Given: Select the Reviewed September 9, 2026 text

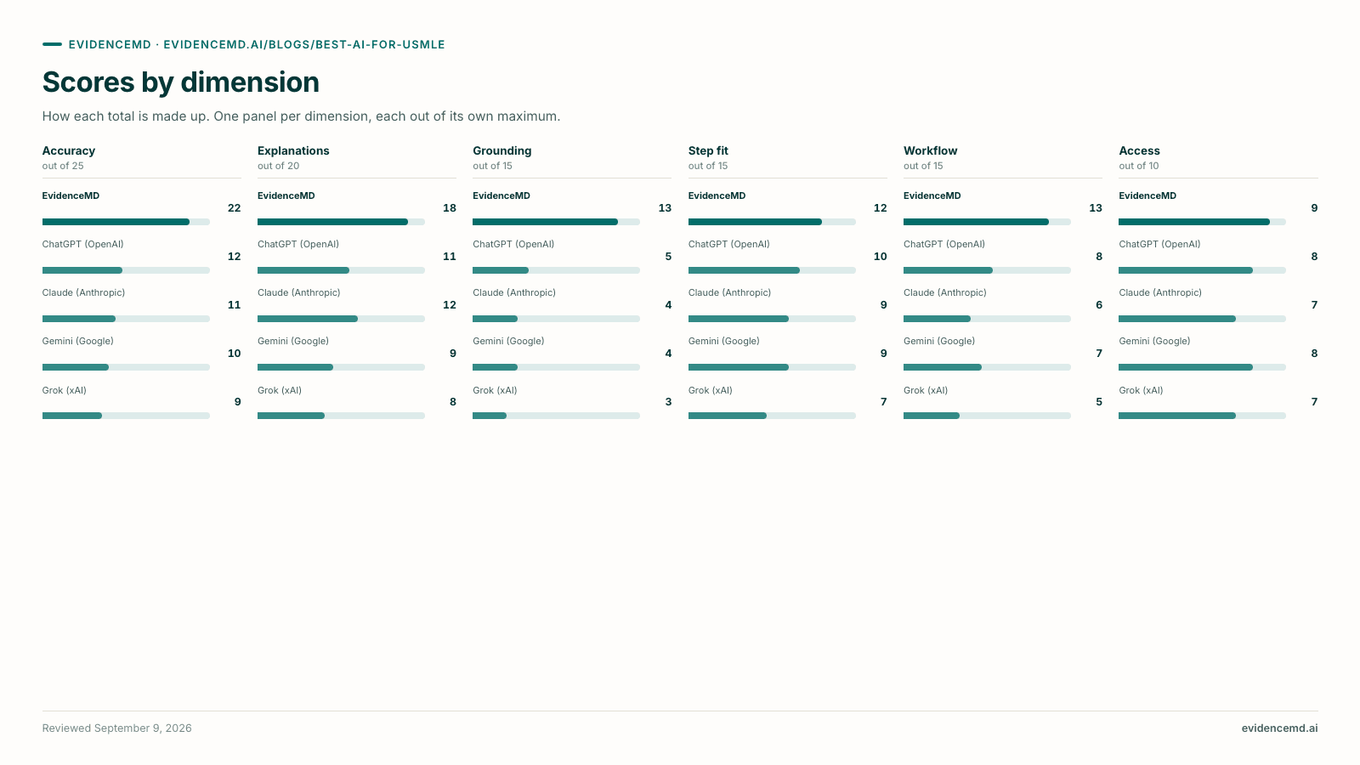Looking at the screenshot, I should (117, 728).
